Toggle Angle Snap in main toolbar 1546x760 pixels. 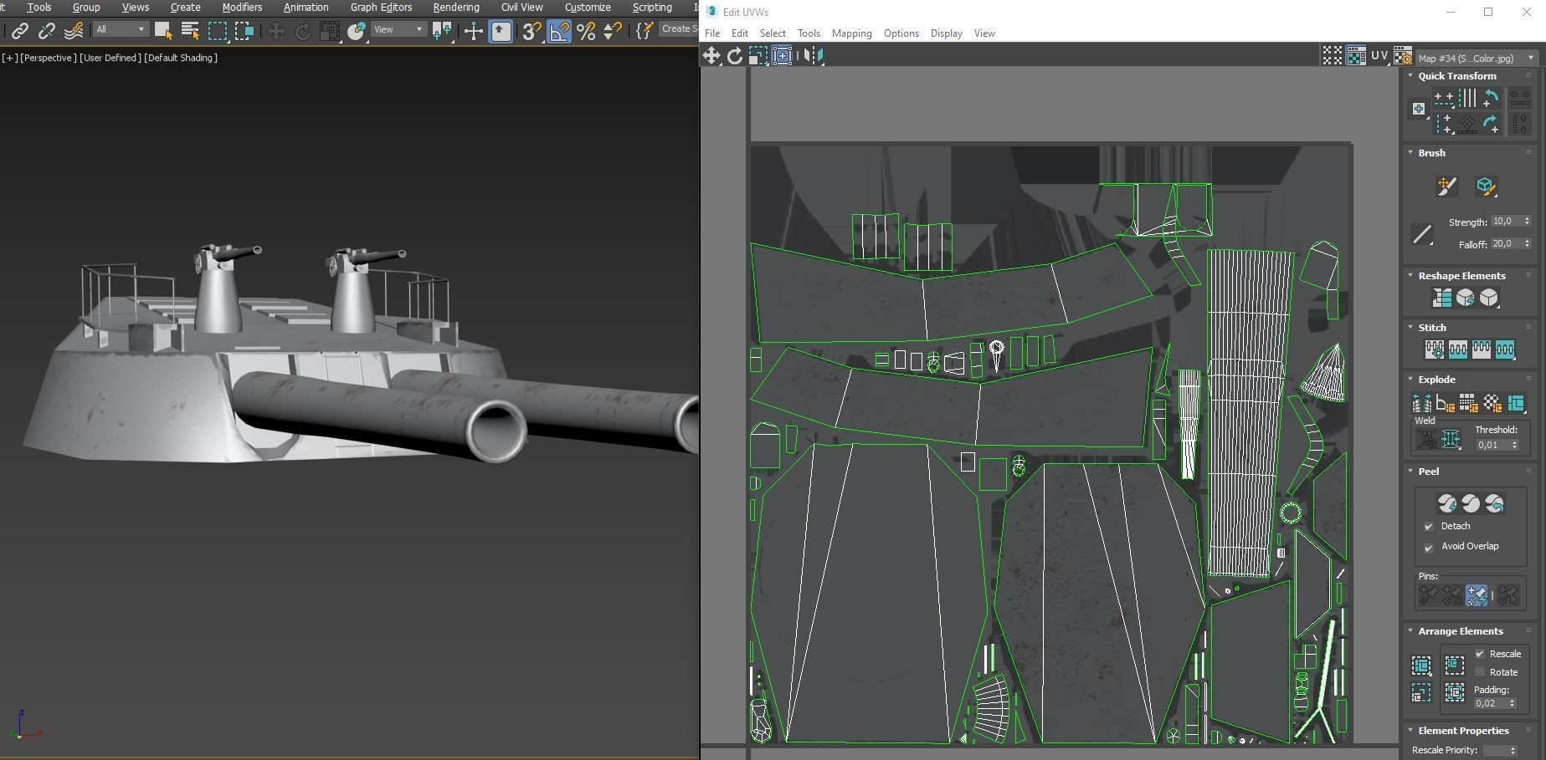pyautogui.click(x=558, y=31)
